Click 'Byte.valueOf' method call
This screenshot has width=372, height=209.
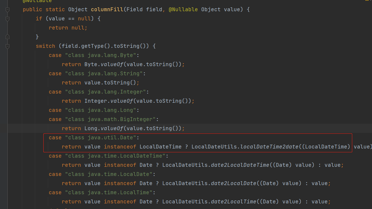tap(104, 64)
